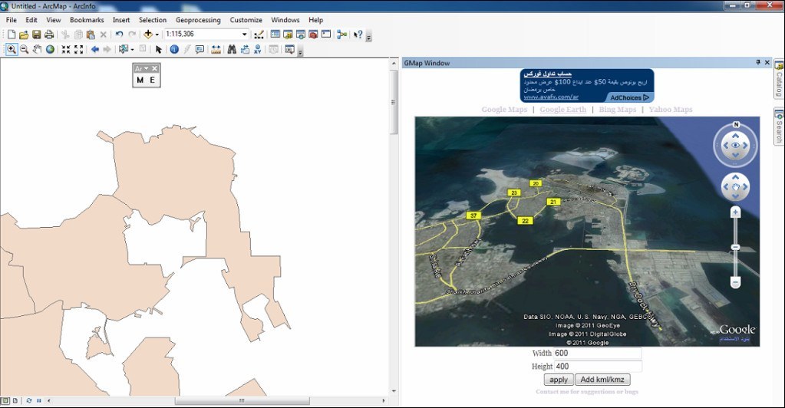This screenshot has height=408, width=785.
Task: Open floating Ar toolbar options dropdown
Action: (x=146, y=68)
